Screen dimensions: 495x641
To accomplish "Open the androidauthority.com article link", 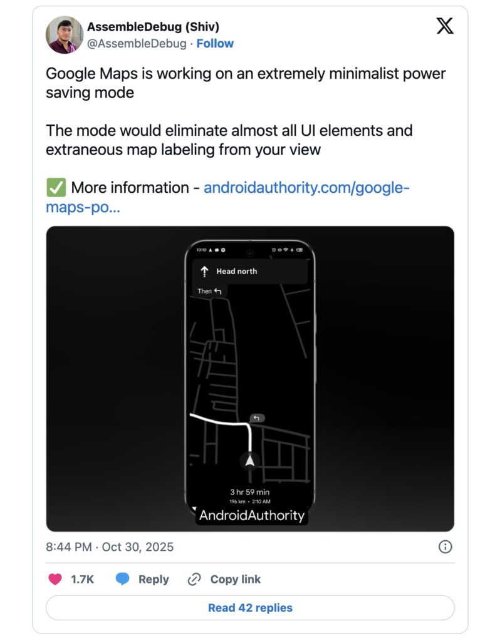I will coord(306,188).
